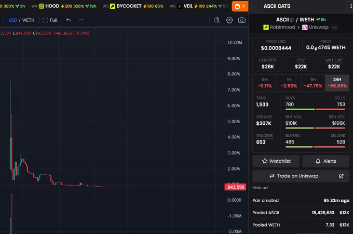The width and height of the screenshot is (353, 234).
Task: Redo the chart action
Action: [x=81, y=20]
